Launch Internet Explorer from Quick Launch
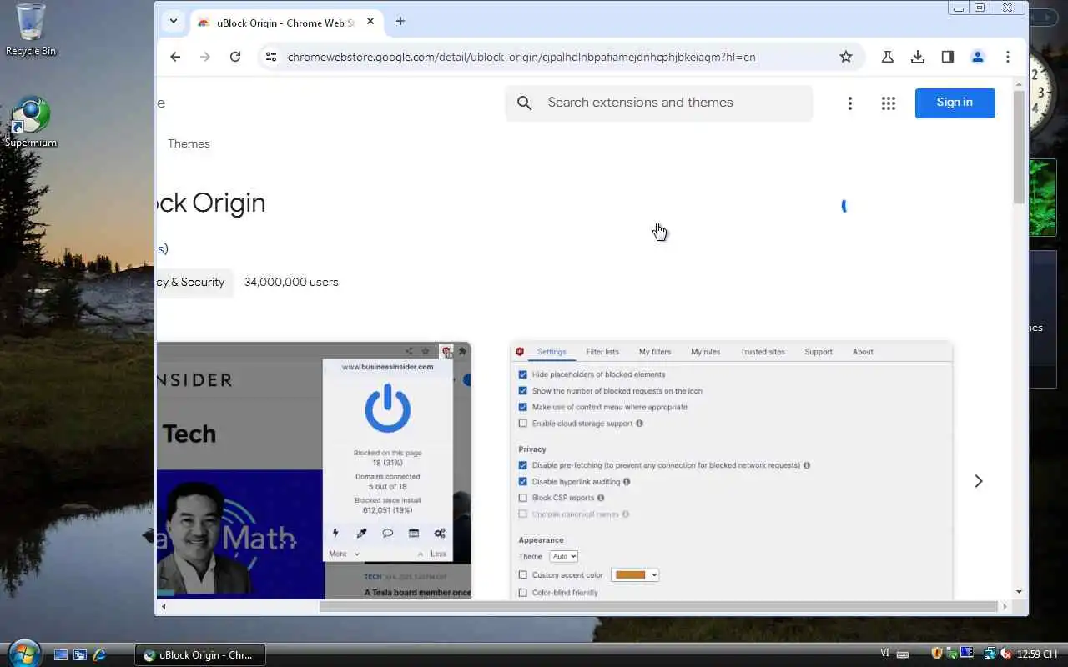1068x667 pixels. click(99, 655)
